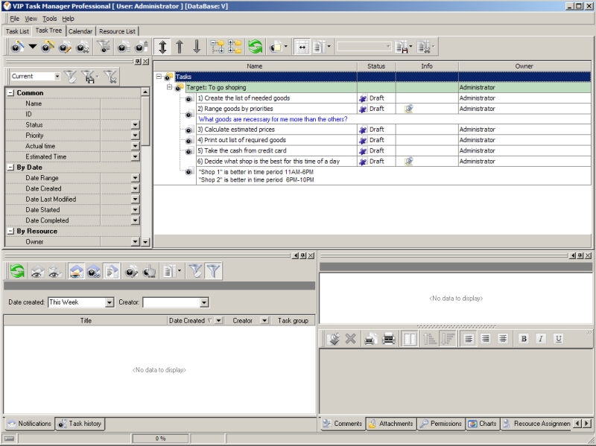Click the Title column header in notifications
Viewport: 596px width, 446px height.
click(86, 321)
